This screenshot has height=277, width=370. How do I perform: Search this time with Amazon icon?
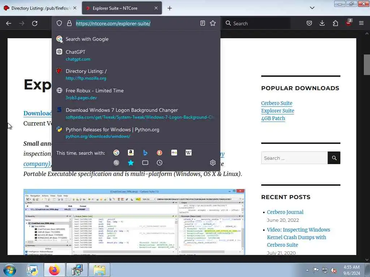(131, 153)
